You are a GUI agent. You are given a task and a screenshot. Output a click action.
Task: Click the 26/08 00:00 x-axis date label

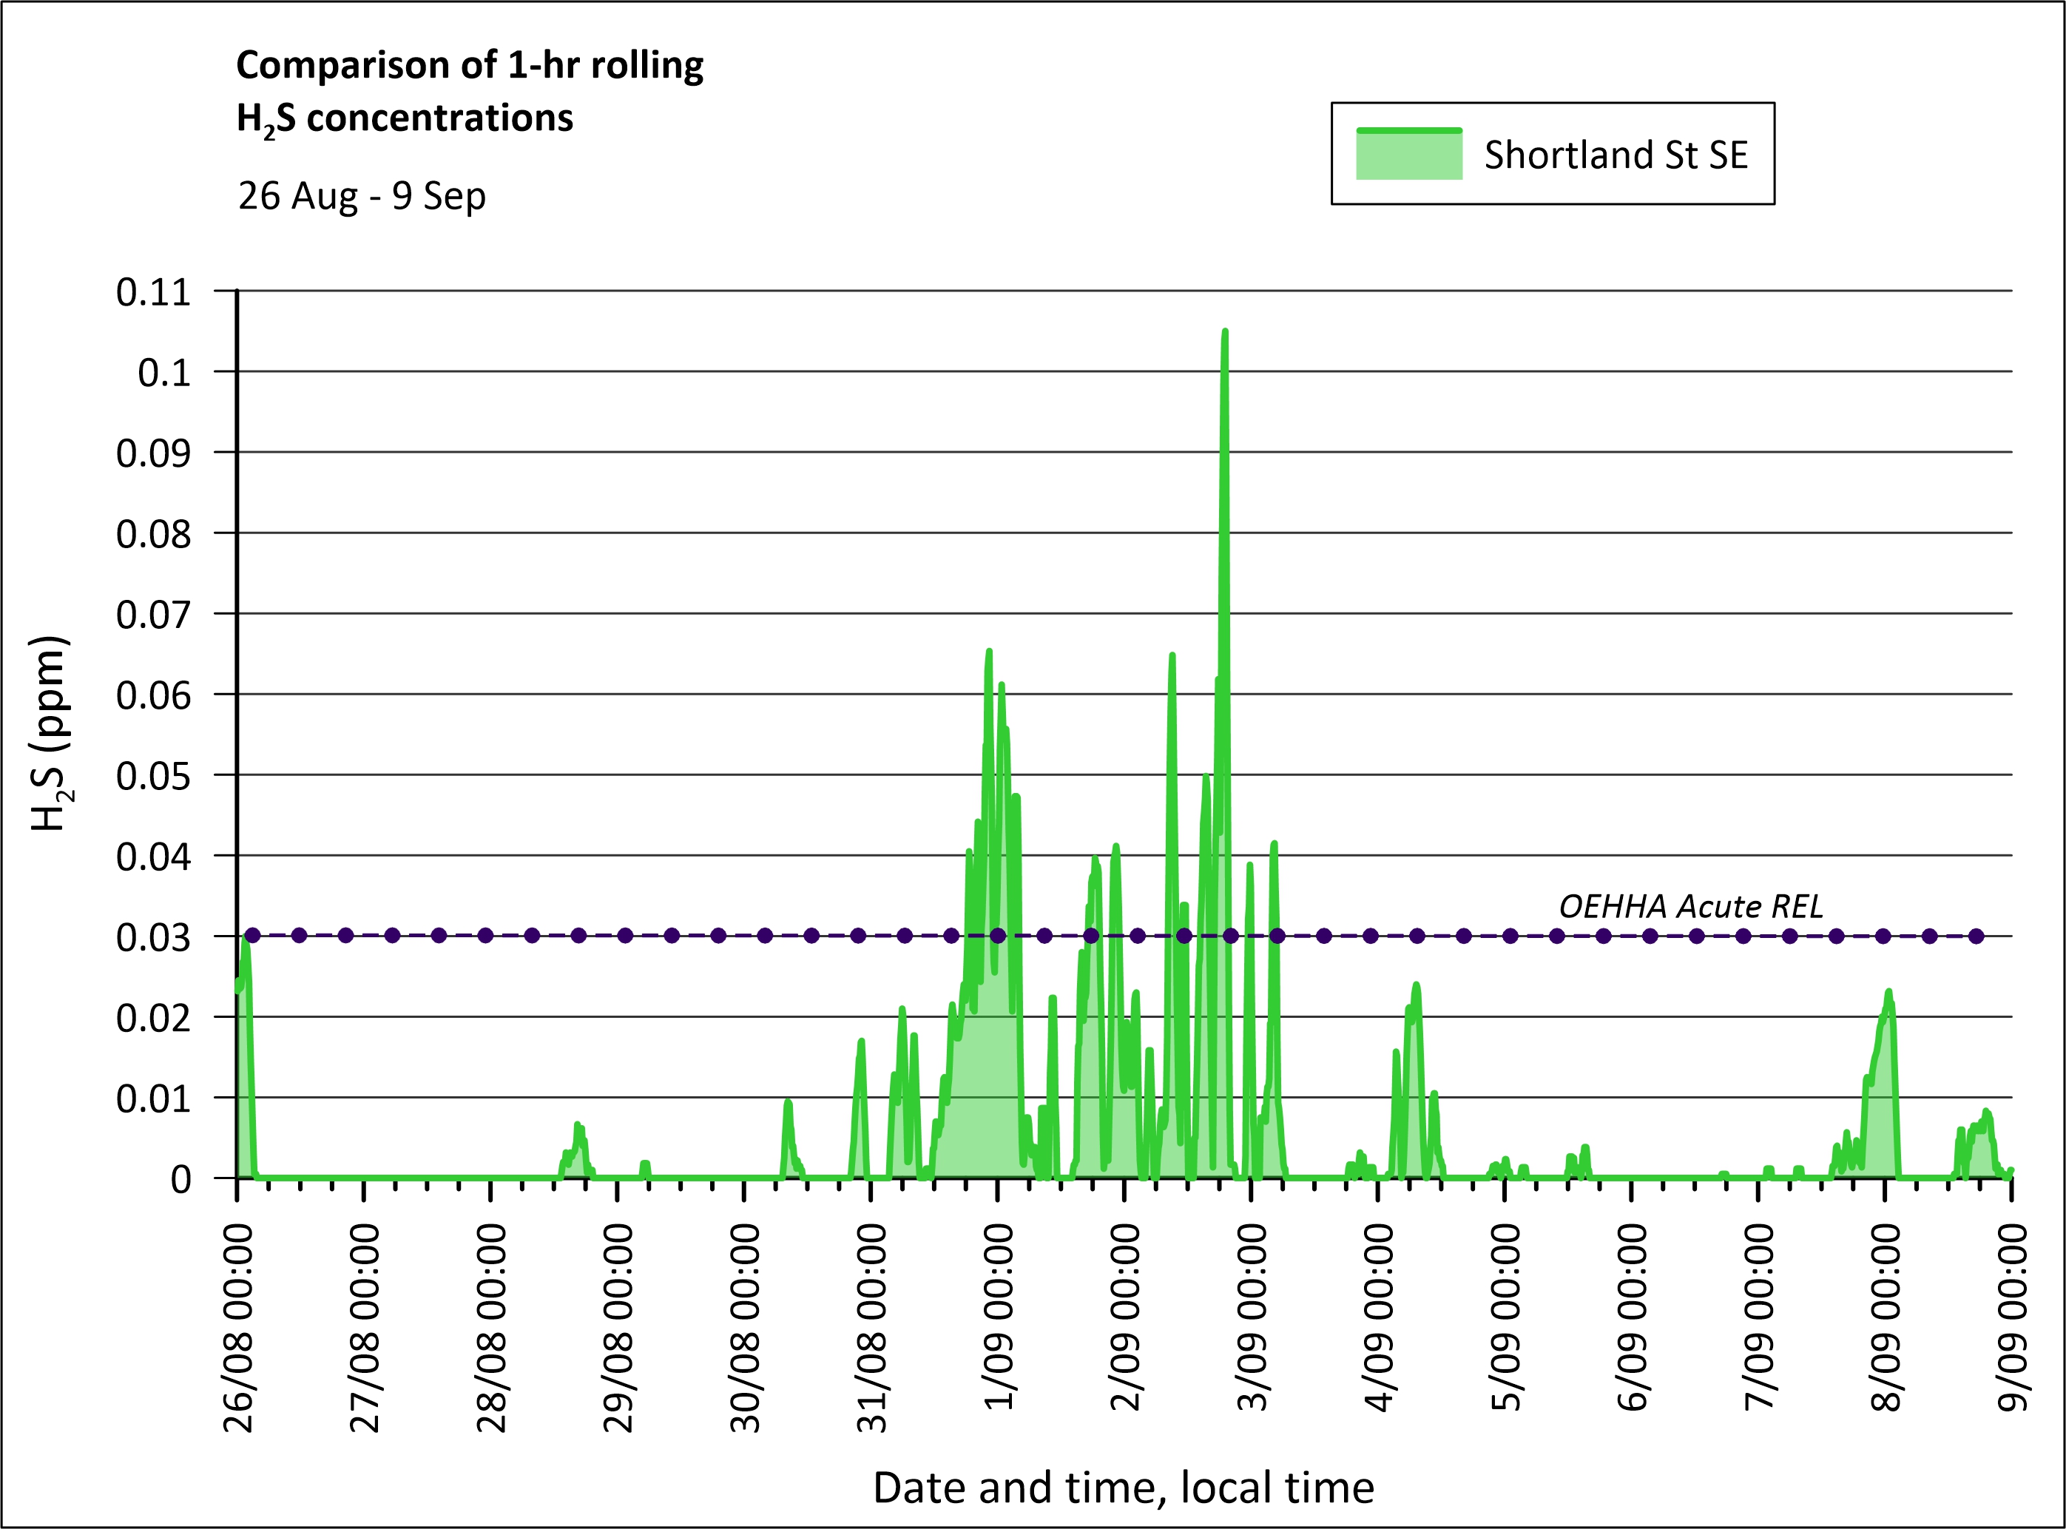(239, 1327)
